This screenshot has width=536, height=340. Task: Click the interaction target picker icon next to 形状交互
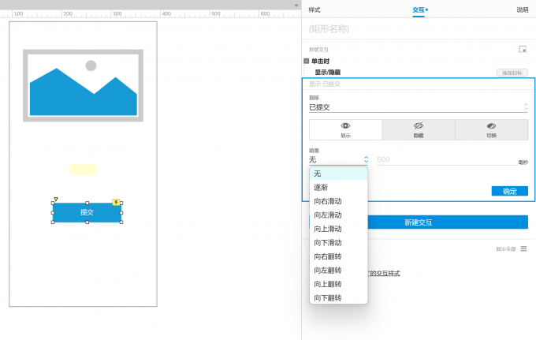tap(523, 49)
